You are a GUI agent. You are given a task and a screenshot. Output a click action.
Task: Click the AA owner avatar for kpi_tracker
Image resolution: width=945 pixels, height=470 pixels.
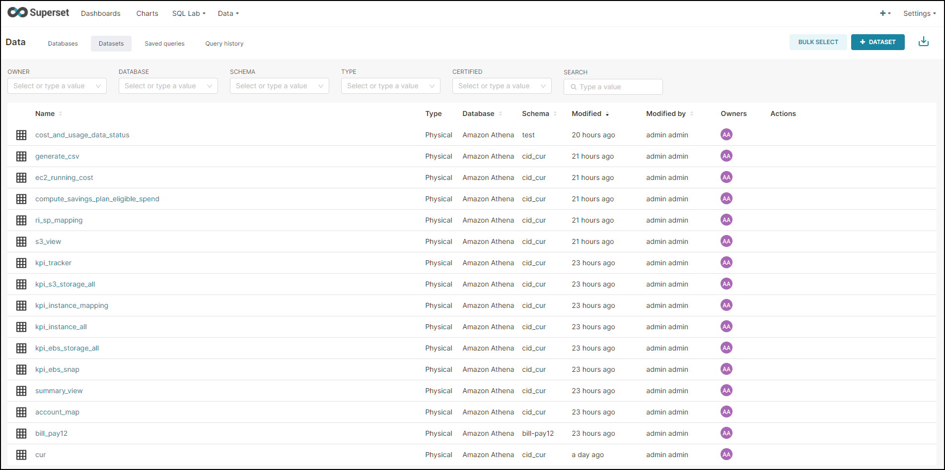click(x=727, y=262)
